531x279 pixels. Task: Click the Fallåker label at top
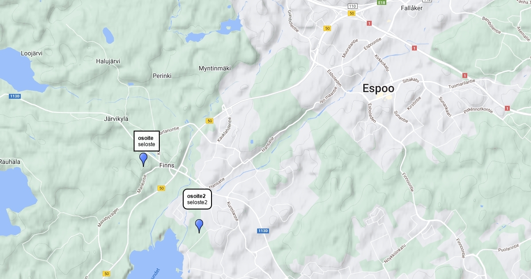[x=412, y=8]
